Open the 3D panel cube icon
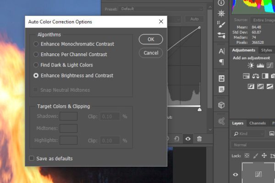Screen dimensions: 275x183 [221, 105]
